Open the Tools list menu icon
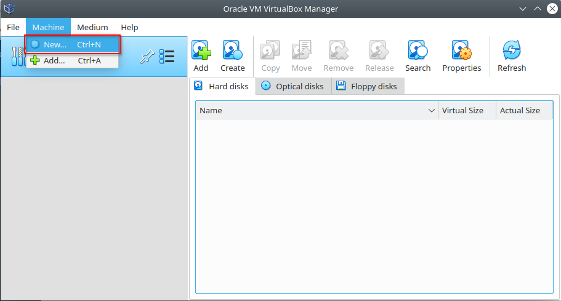The width and height of the screenshot is (561, 301). coord(167,57)
